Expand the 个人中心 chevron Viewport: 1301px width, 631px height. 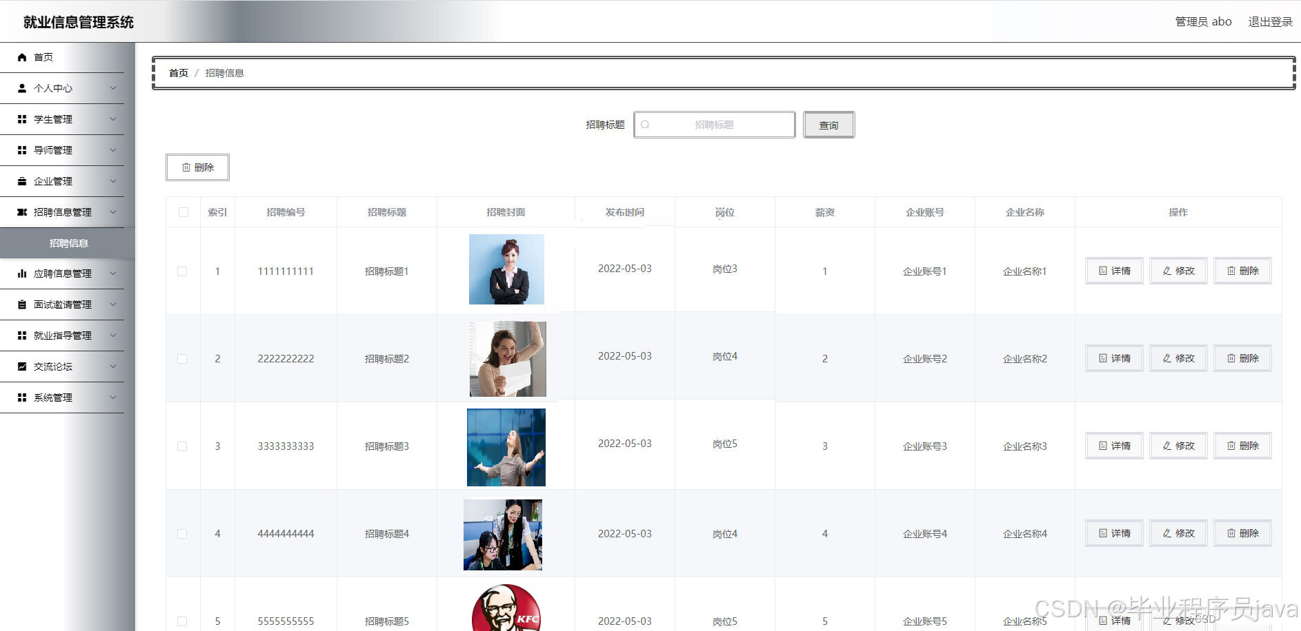point(113,88)
